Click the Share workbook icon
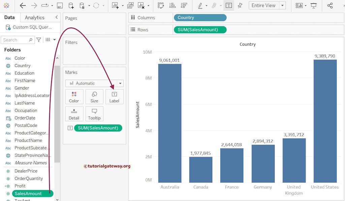Screen dimensions: 345x201 (330, 5)
